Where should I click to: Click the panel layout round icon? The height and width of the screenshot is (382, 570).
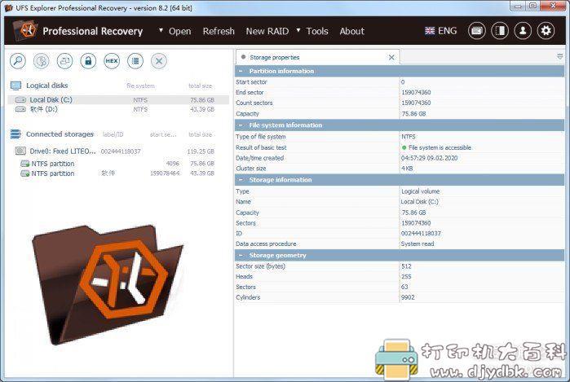tap(500, 31)
